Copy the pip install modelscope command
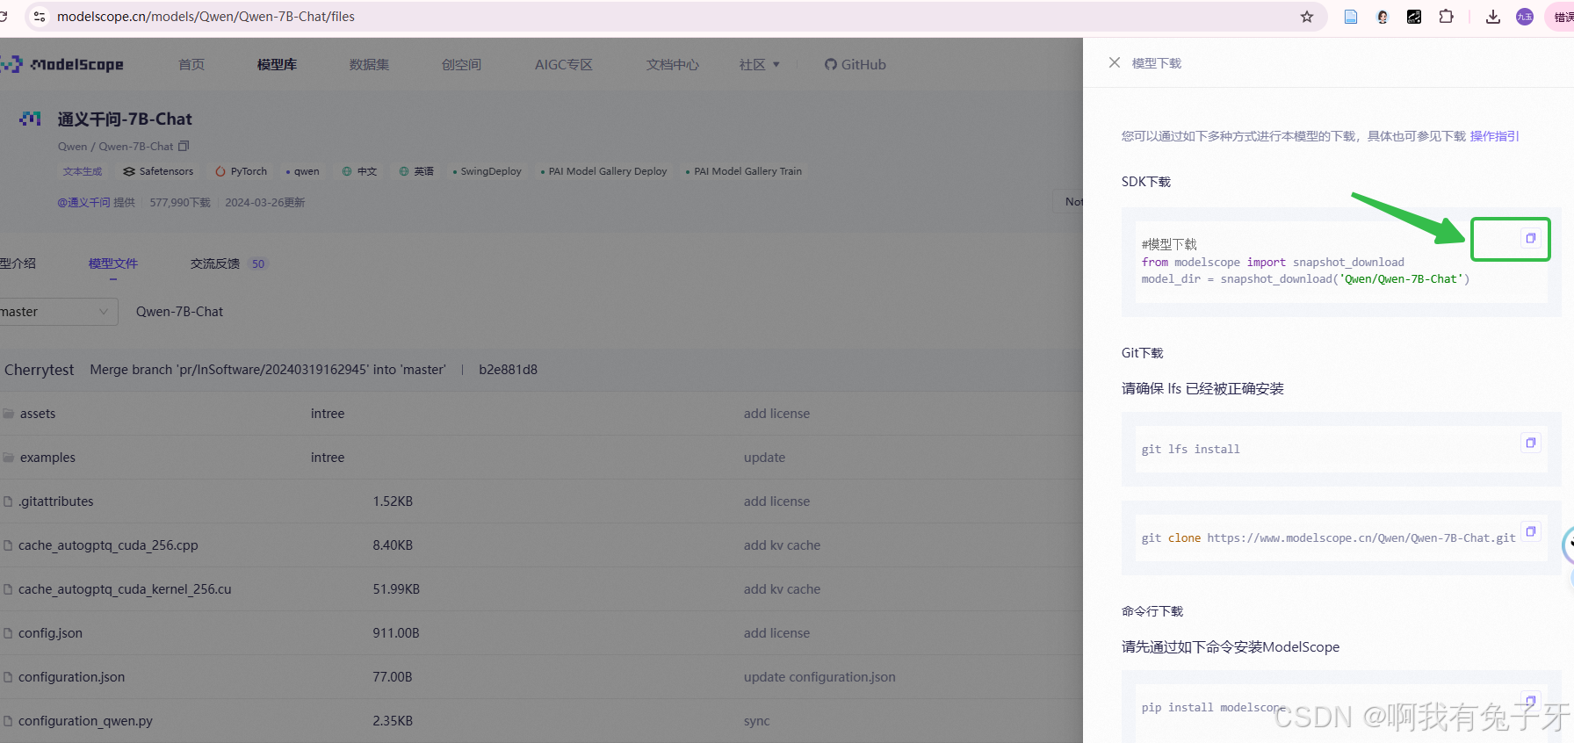This screenshot has width=1574, height=743. pos(1530,701)
